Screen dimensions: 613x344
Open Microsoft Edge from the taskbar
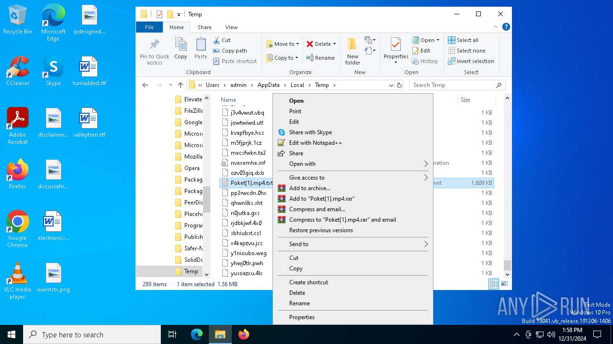coord(197,334)
